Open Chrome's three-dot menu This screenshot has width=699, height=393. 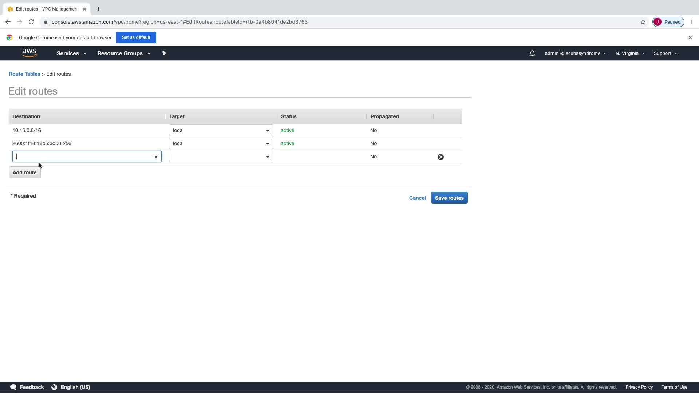coord(691,22)
